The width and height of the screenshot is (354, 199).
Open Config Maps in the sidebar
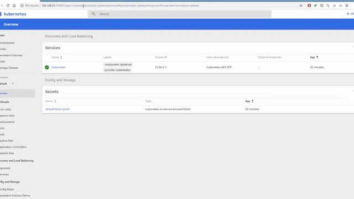(7, 189)
